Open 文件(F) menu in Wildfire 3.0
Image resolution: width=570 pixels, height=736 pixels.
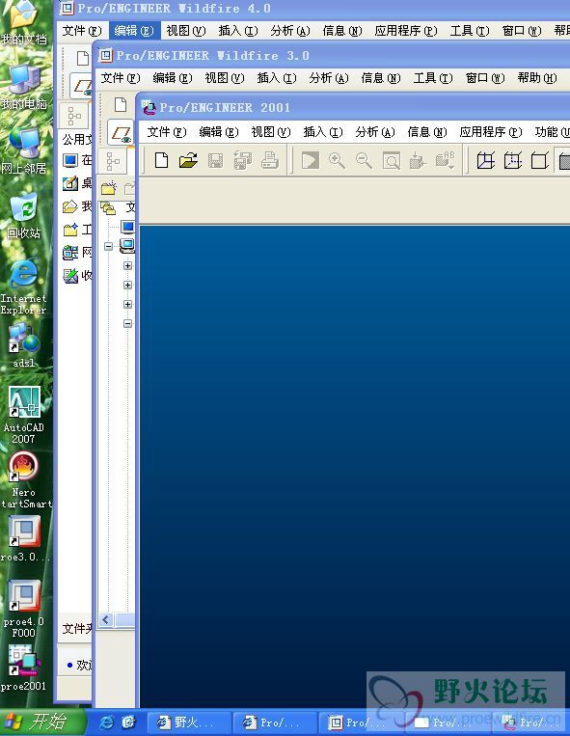coord(121,77)
